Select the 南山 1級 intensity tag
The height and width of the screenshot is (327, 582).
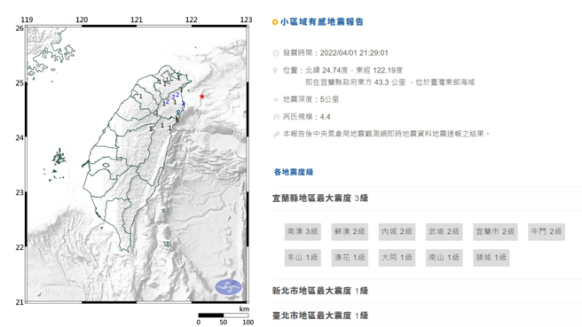(x=444, y=258)
